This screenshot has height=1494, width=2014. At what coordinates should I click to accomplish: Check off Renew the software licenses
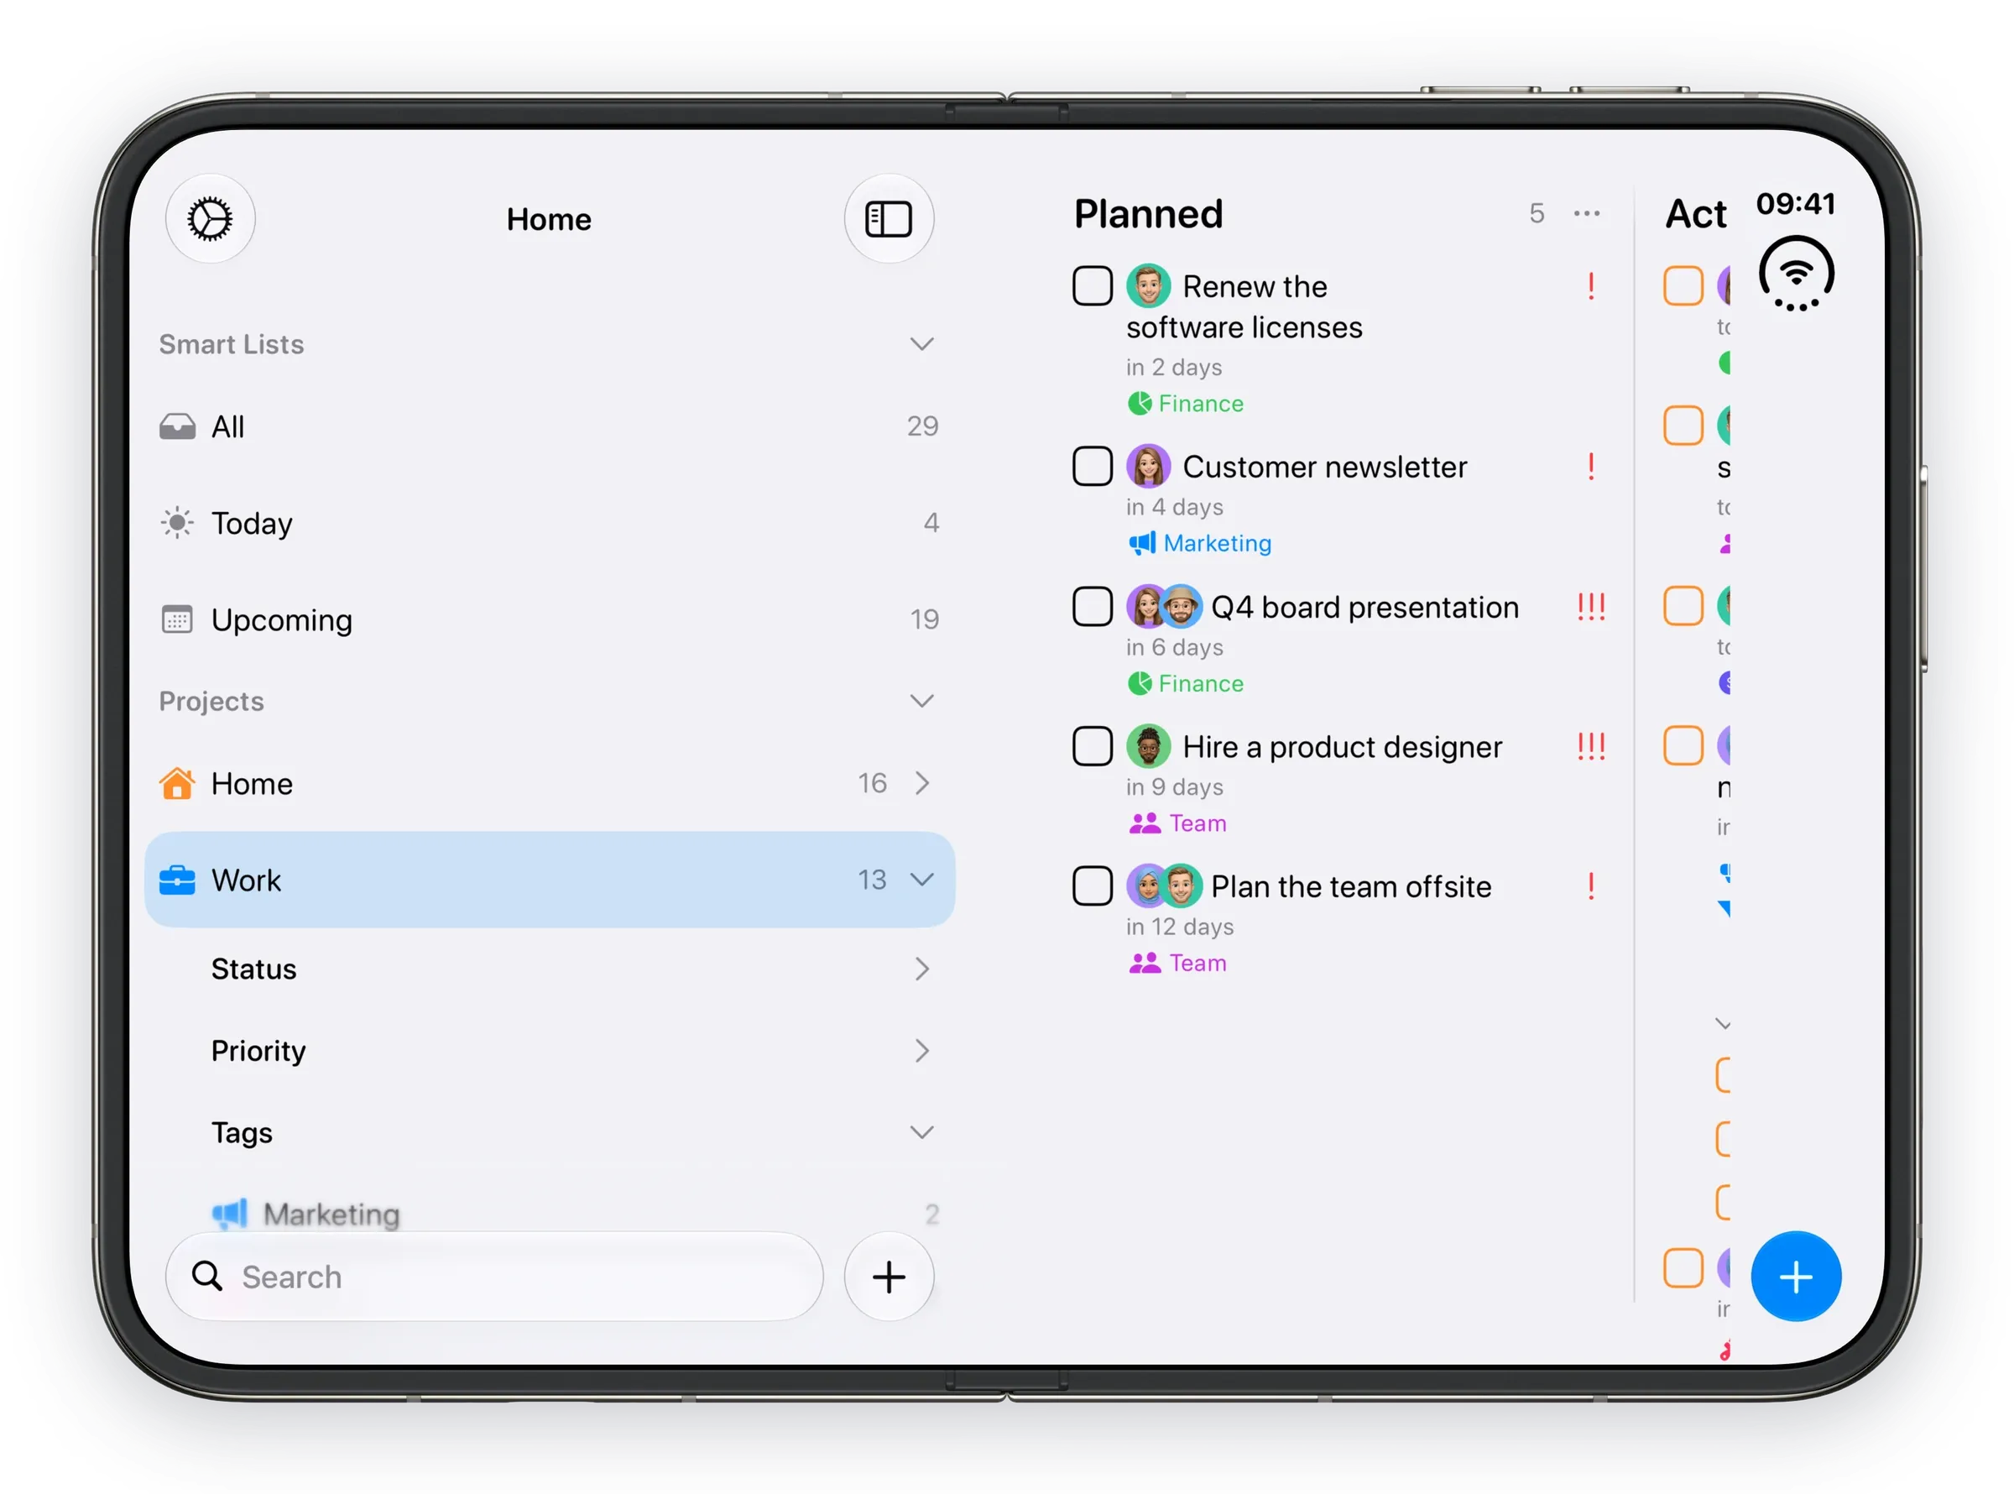pos(1091,285)
